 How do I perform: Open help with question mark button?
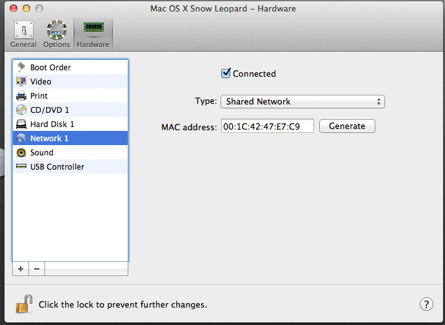coord(426,304)
